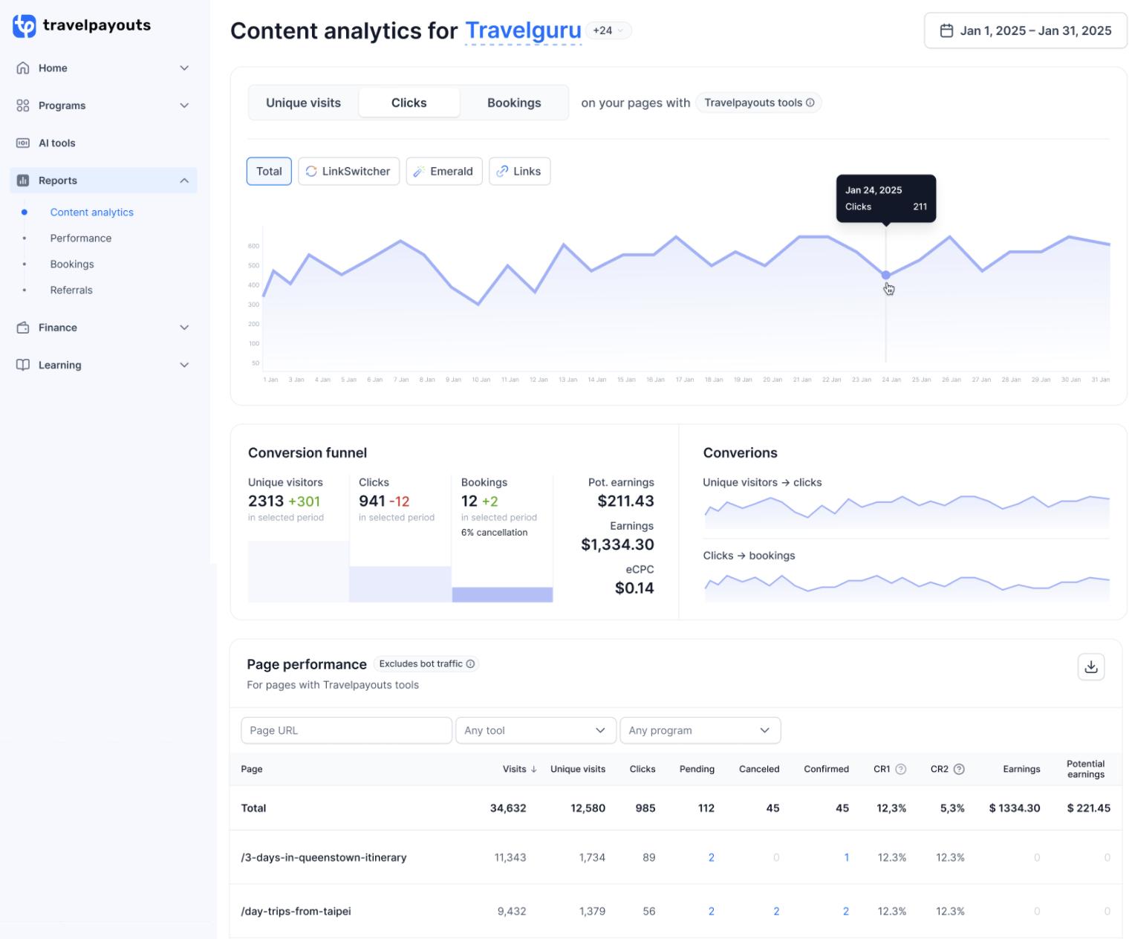
Task: Click the Programs grid icon
Action: click(23, 105)
